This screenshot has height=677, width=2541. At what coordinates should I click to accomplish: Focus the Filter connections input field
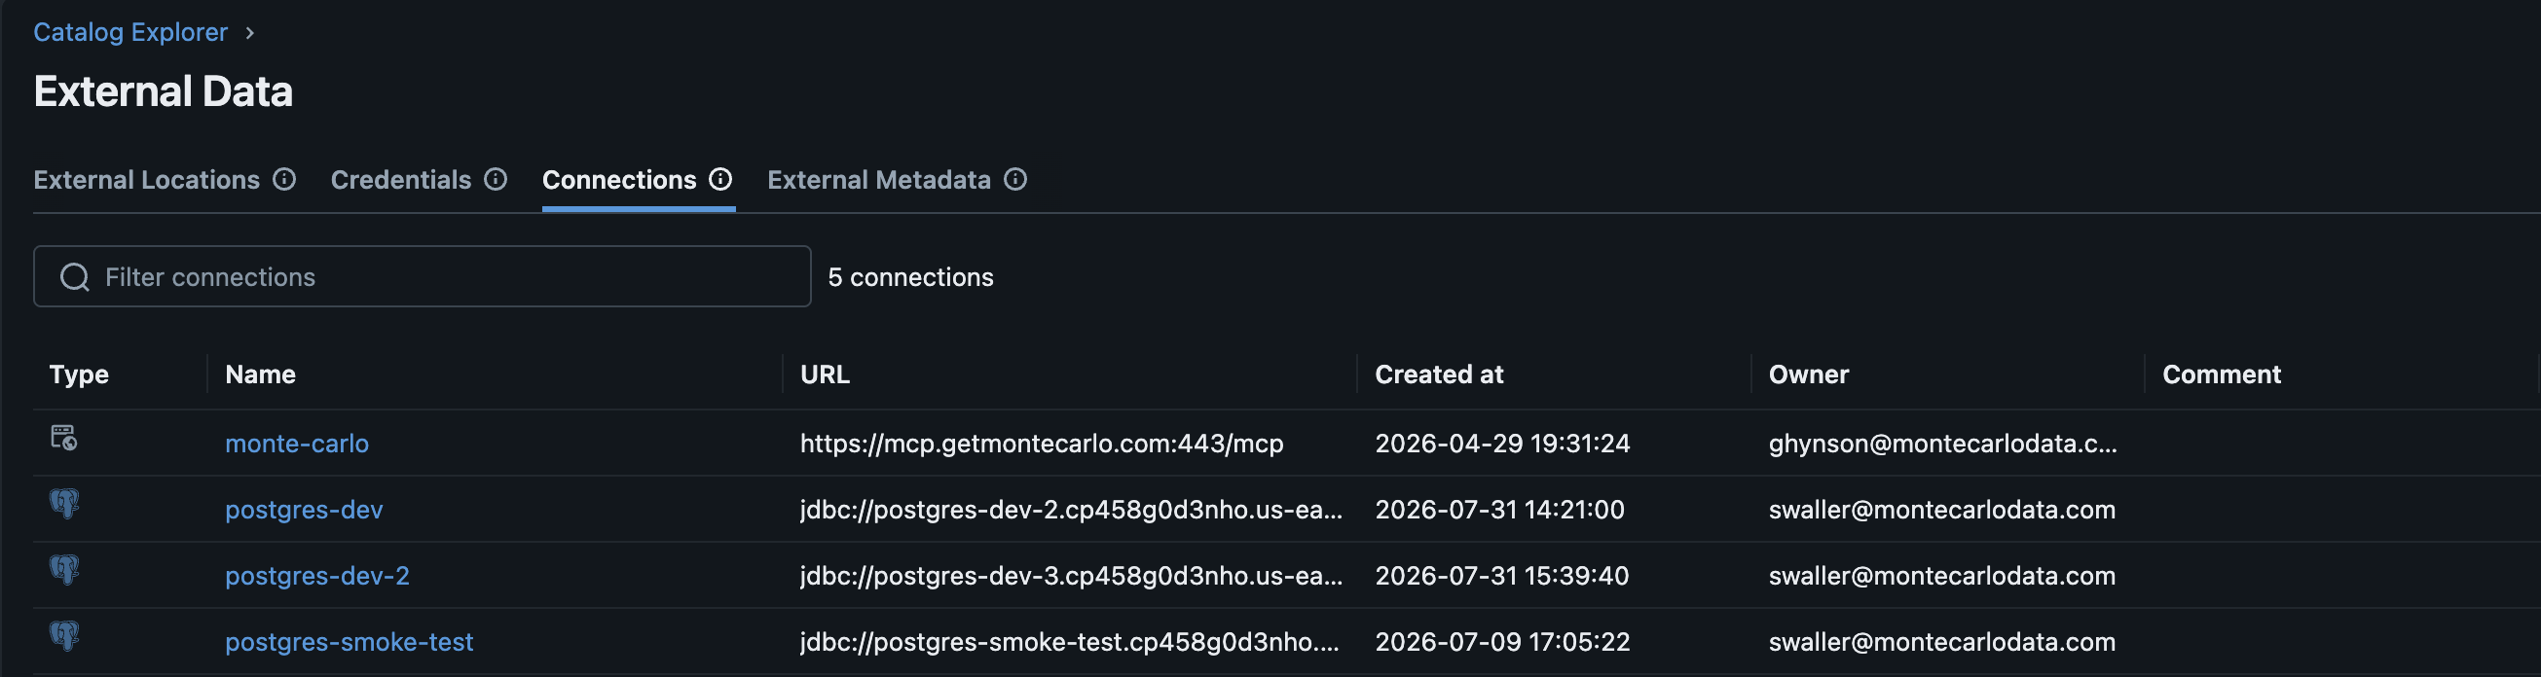coord(423,277)
